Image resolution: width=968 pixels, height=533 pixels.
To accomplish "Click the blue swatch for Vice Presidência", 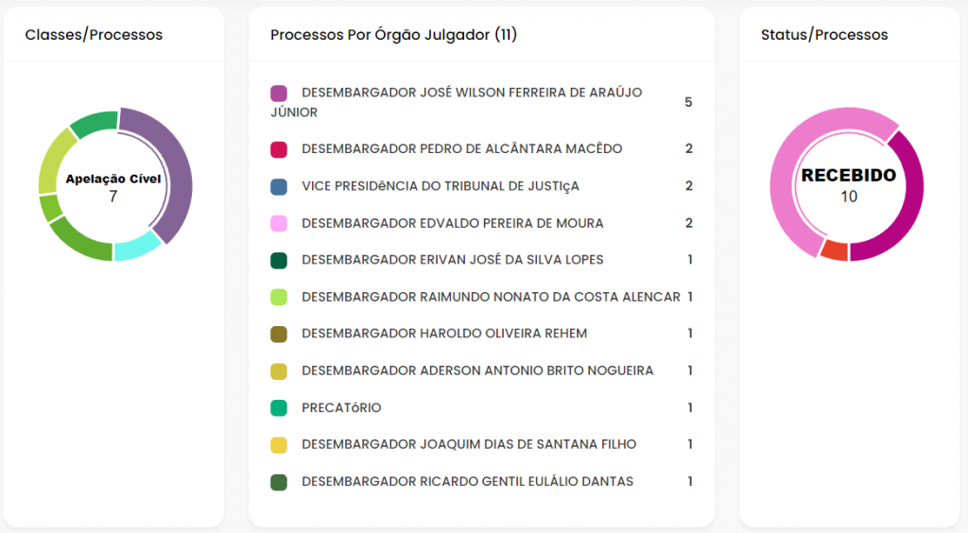I will [279, 186].
